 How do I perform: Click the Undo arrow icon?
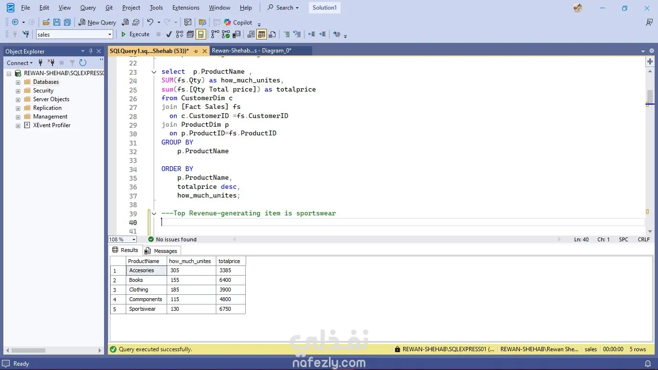[150, 22]
